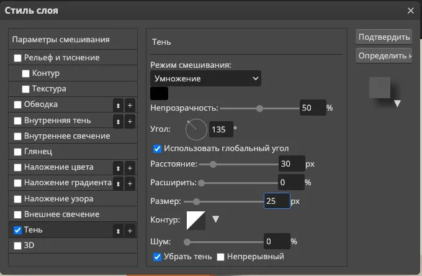Add another Наложение градиента with plus icon
The width and height of the screenshot is (422, 276).
[130, 183]
